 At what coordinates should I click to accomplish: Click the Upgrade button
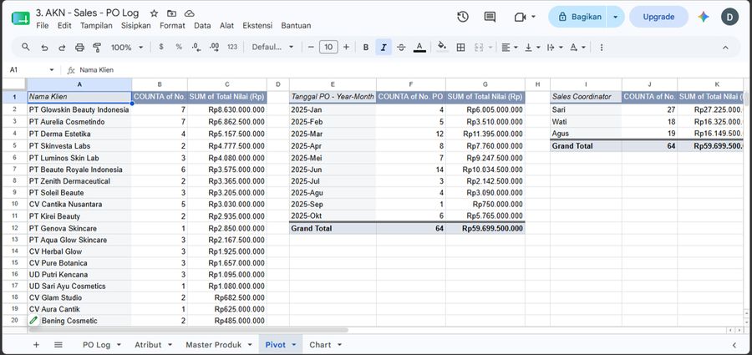(658, 17)
